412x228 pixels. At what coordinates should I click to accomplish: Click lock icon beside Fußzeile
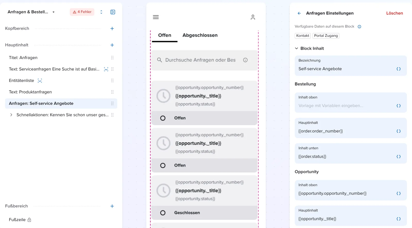point(29,220)
